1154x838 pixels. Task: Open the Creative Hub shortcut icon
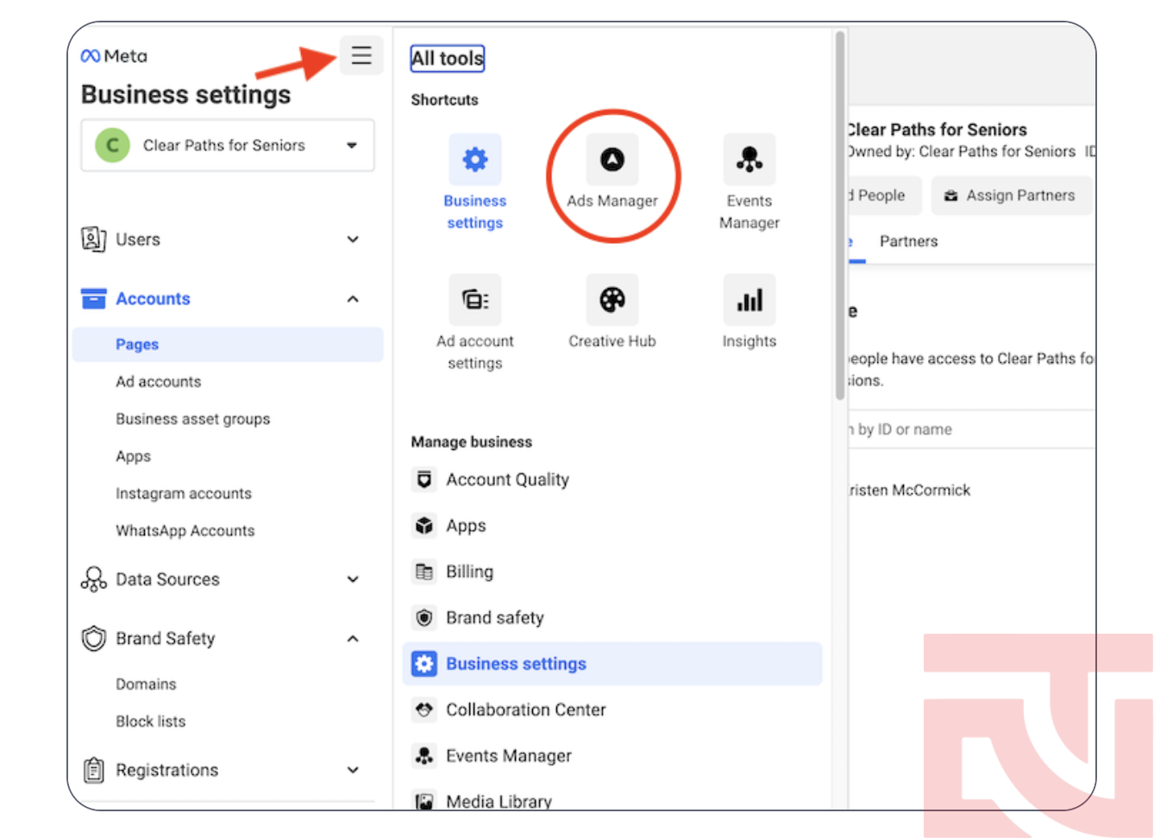(612, 299)
